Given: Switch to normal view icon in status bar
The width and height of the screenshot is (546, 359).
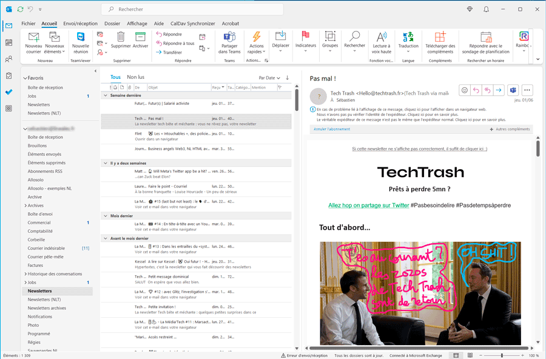Looking at the screenshot, I should point(456,355).
